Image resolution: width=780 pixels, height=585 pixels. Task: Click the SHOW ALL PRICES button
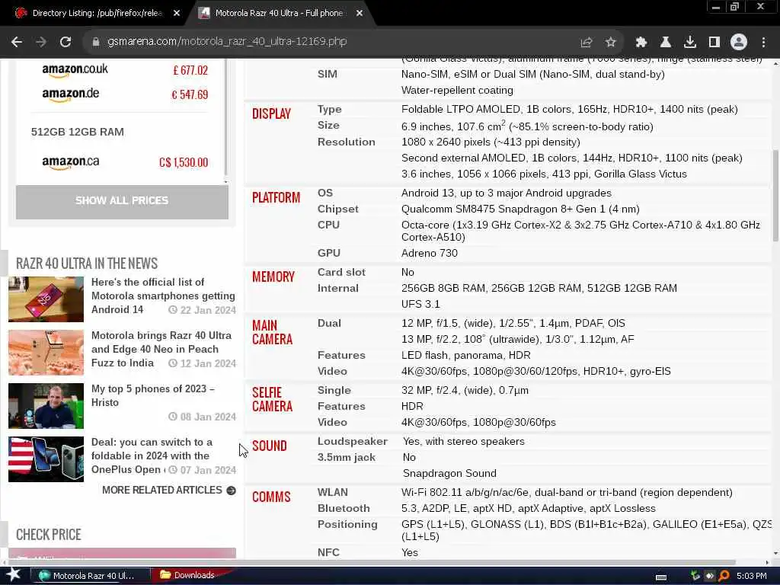122,201
